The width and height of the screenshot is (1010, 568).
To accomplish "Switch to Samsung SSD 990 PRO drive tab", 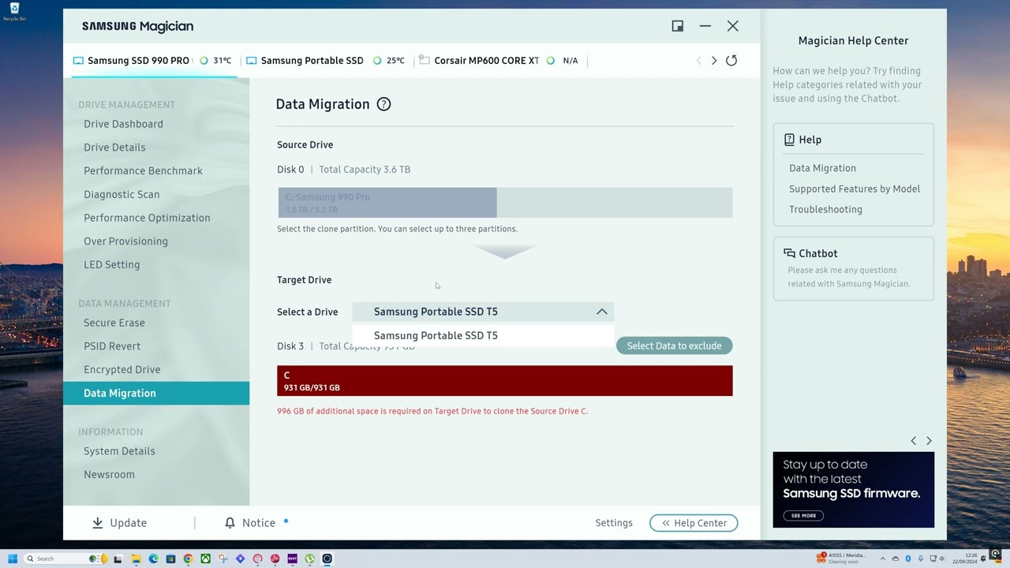I will coord(154,61).
